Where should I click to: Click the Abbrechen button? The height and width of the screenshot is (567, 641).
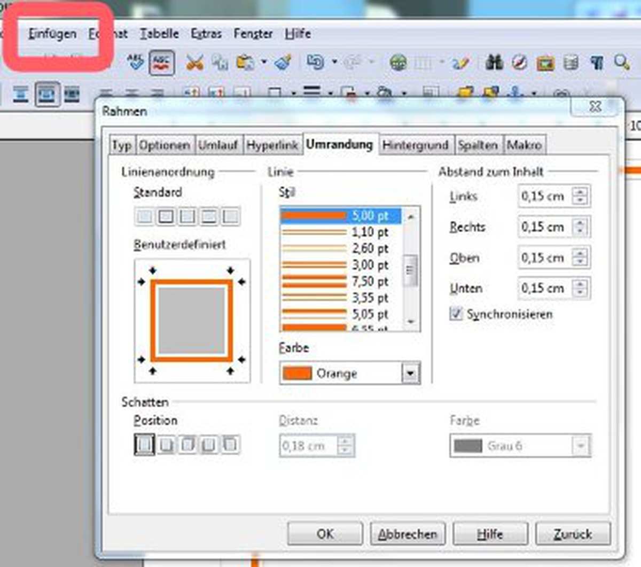(x=407, y=533)
